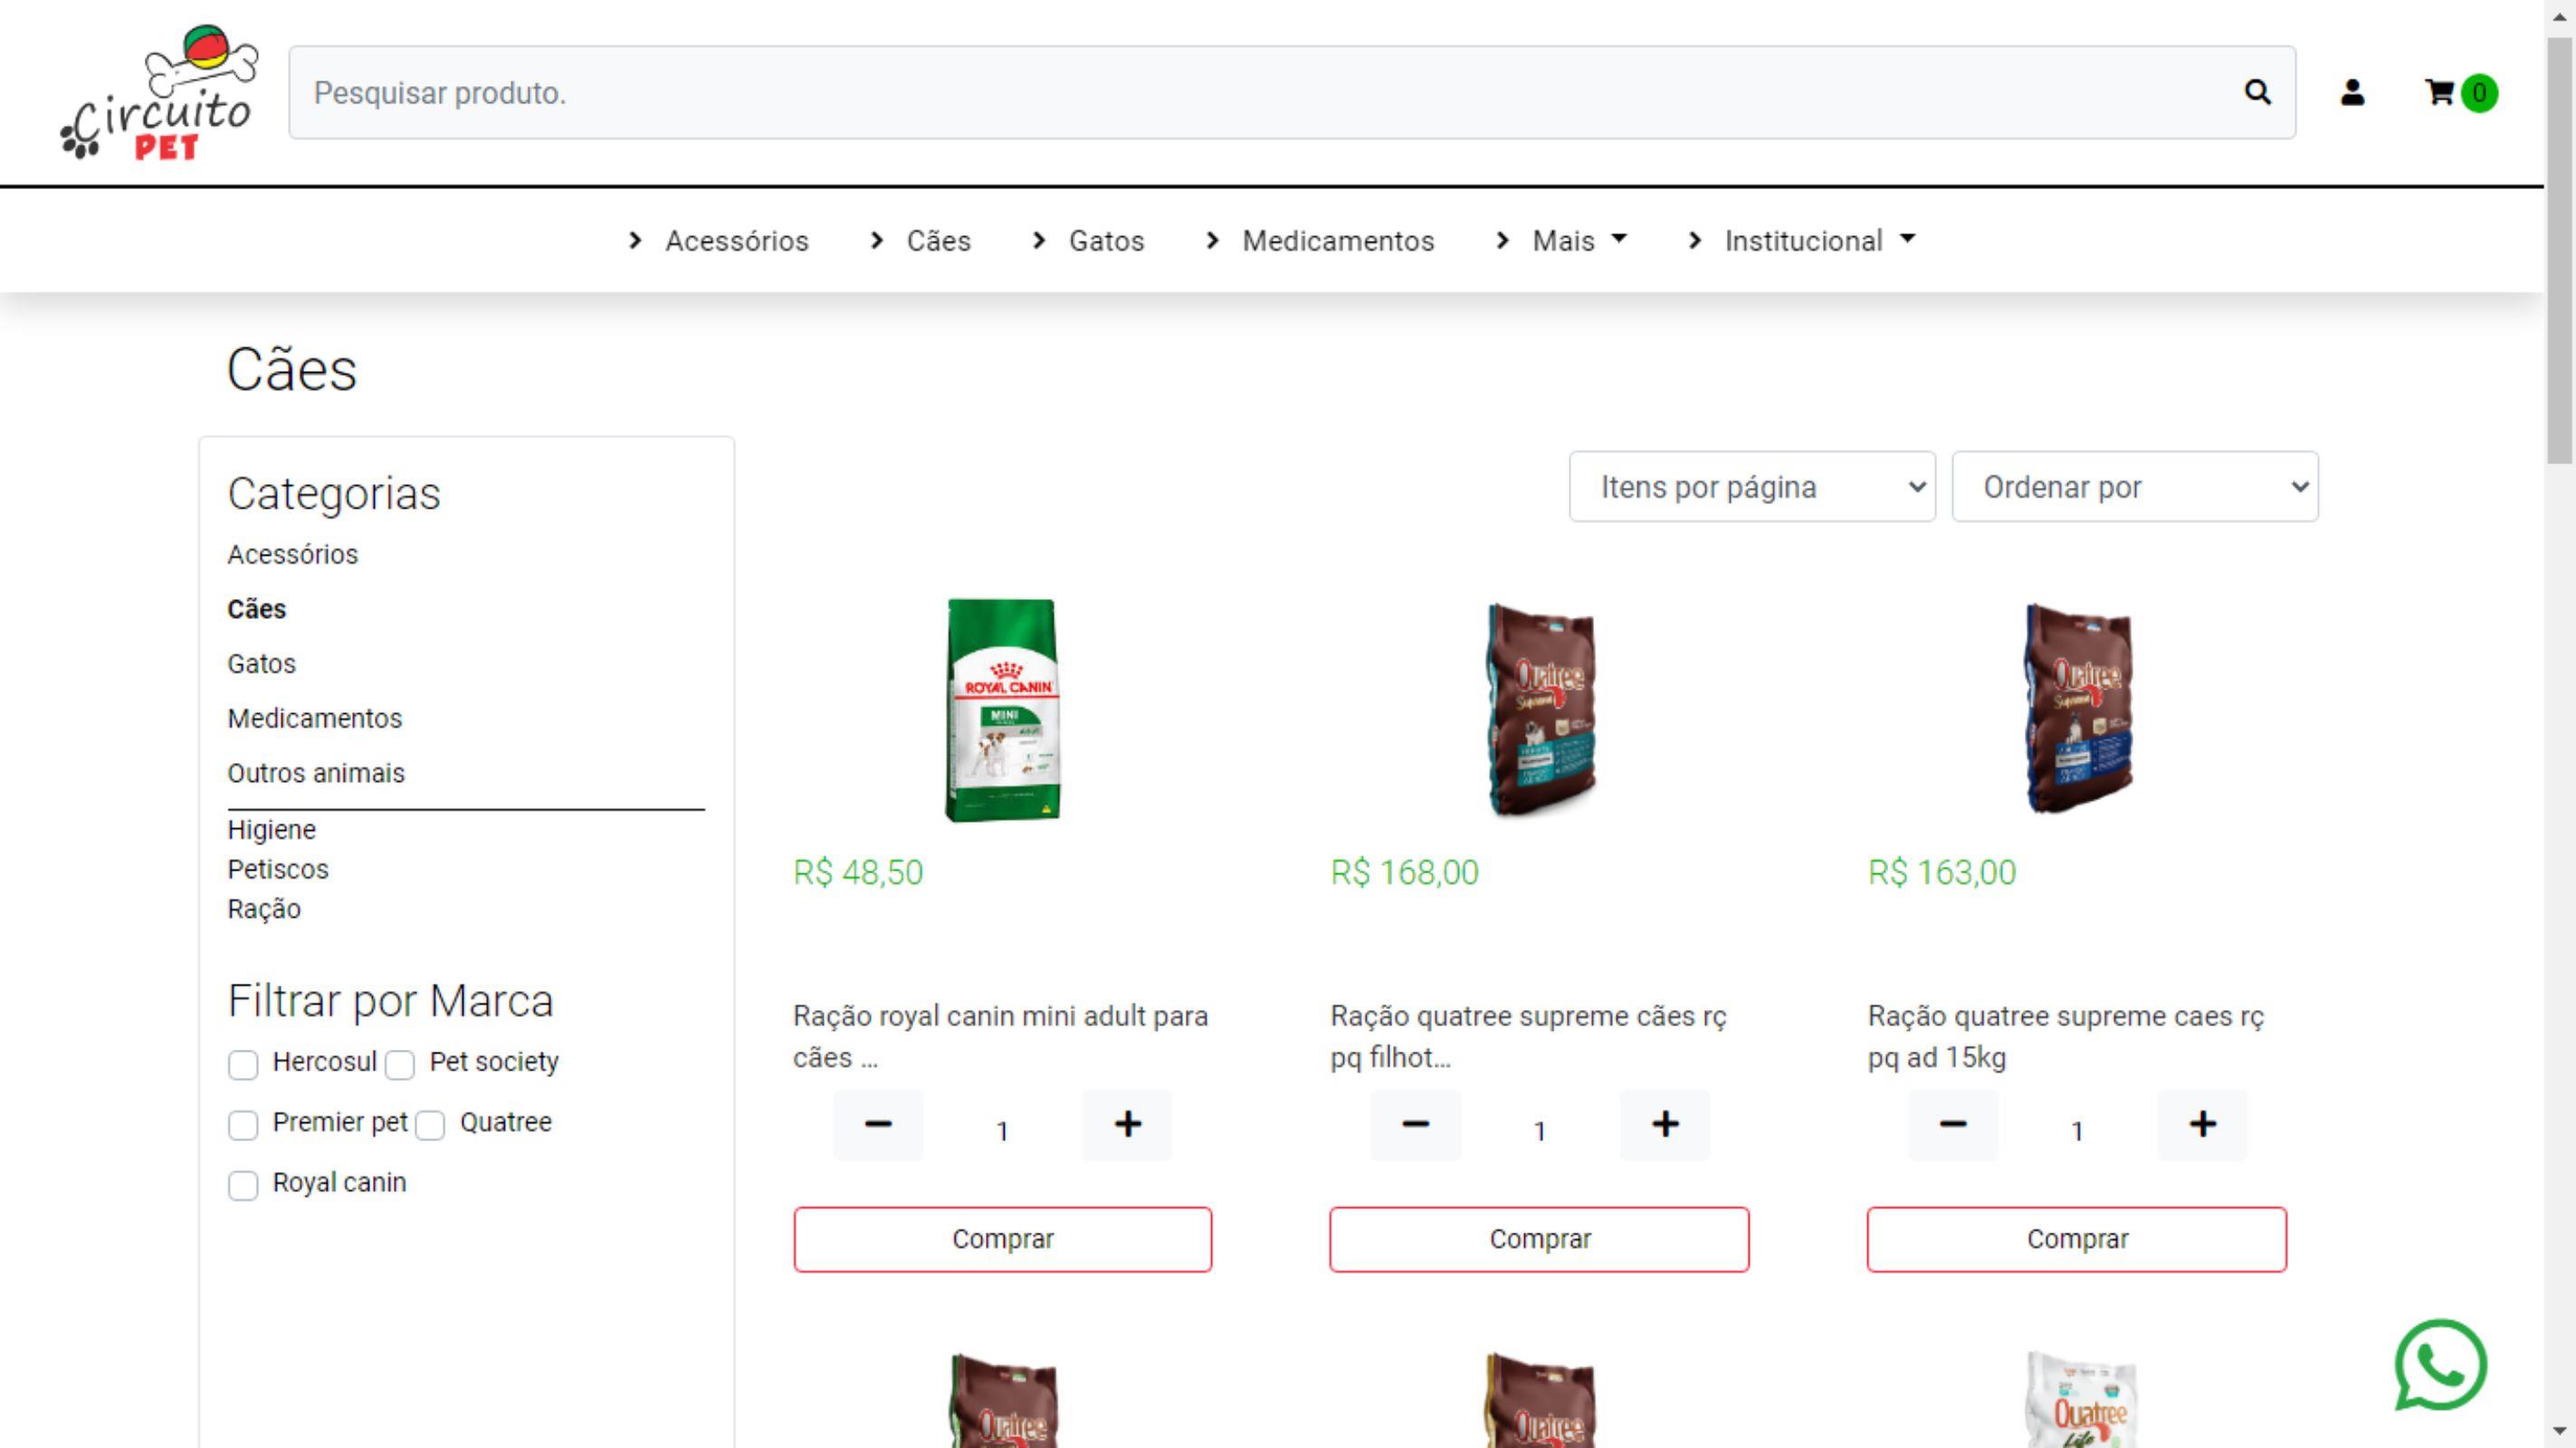Click the scrollbar down arrow
The height and width of the screenshot is (1448, 2576).
[x=2559, y=1431]
